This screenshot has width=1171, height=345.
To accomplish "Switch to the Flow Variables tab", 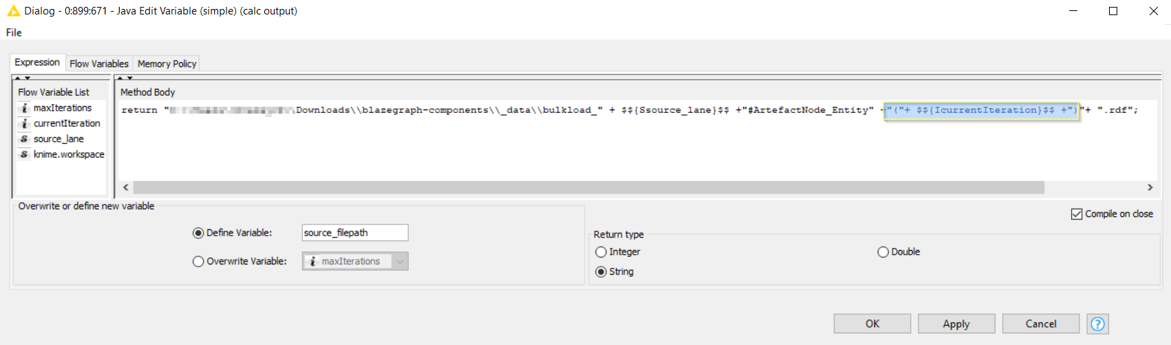I will (99, 63).
